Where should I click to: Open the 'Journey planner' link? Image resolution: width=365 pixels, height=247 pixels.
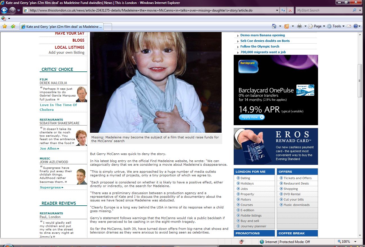point(253,226)
